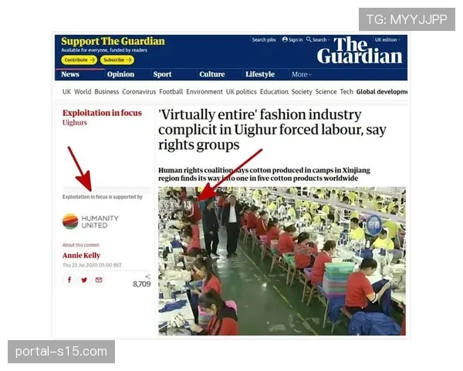The height and width of the screenshot is (371, 463).
Task: Share article via Twitter icon
Action: click(84, 280)
